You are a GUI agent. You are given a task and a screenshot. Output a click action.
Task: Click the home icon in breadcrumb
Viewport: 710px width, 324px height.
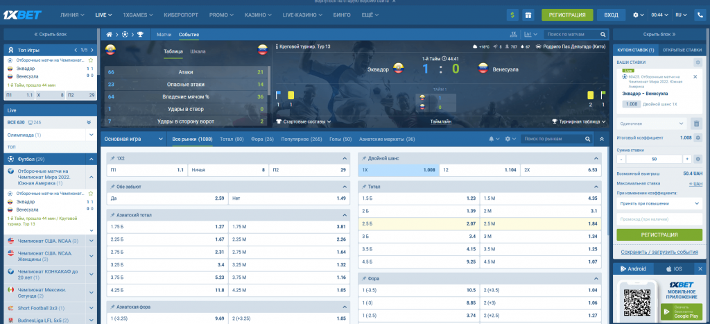pos(109,34)
